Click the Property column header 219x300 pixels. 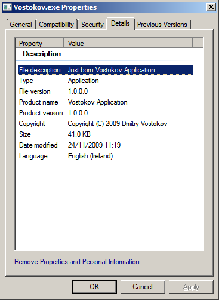point(39,43)
